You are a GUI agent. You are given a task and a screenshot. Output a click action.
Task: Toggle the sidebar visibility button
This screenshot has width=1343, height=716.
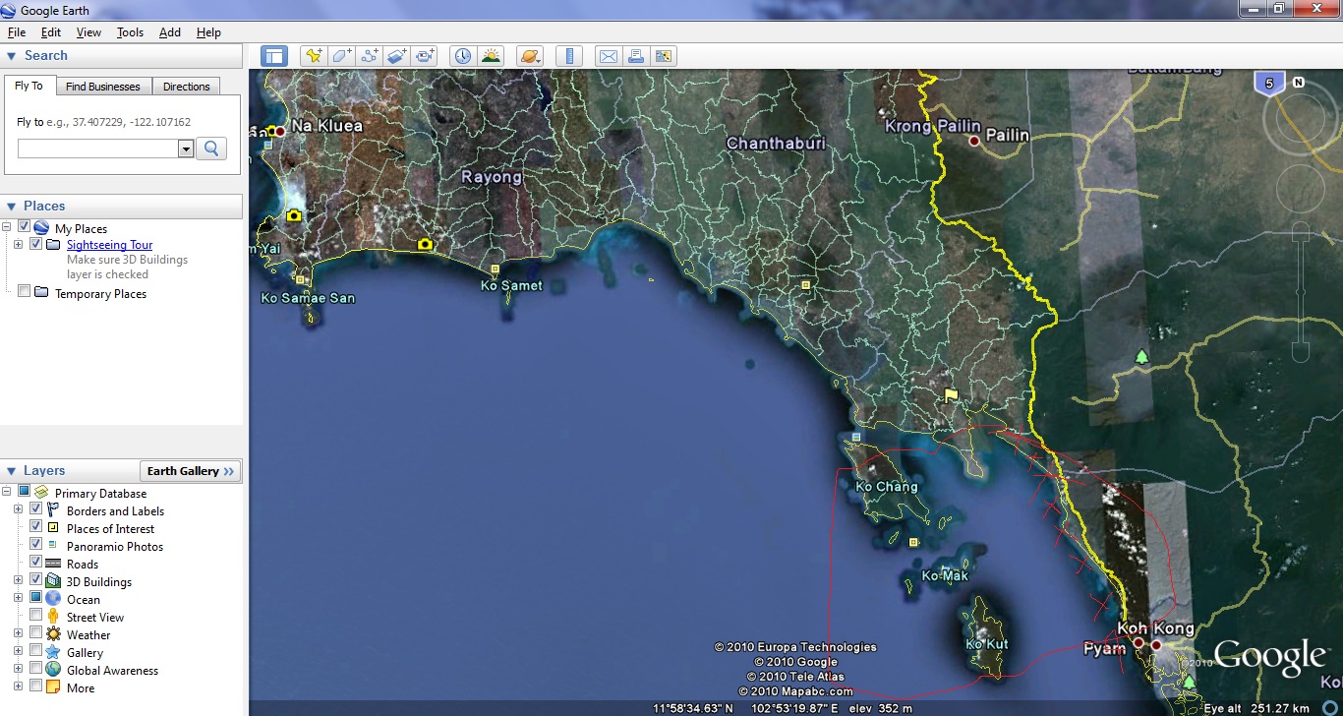pyautogui.click(x=274, y=56)
